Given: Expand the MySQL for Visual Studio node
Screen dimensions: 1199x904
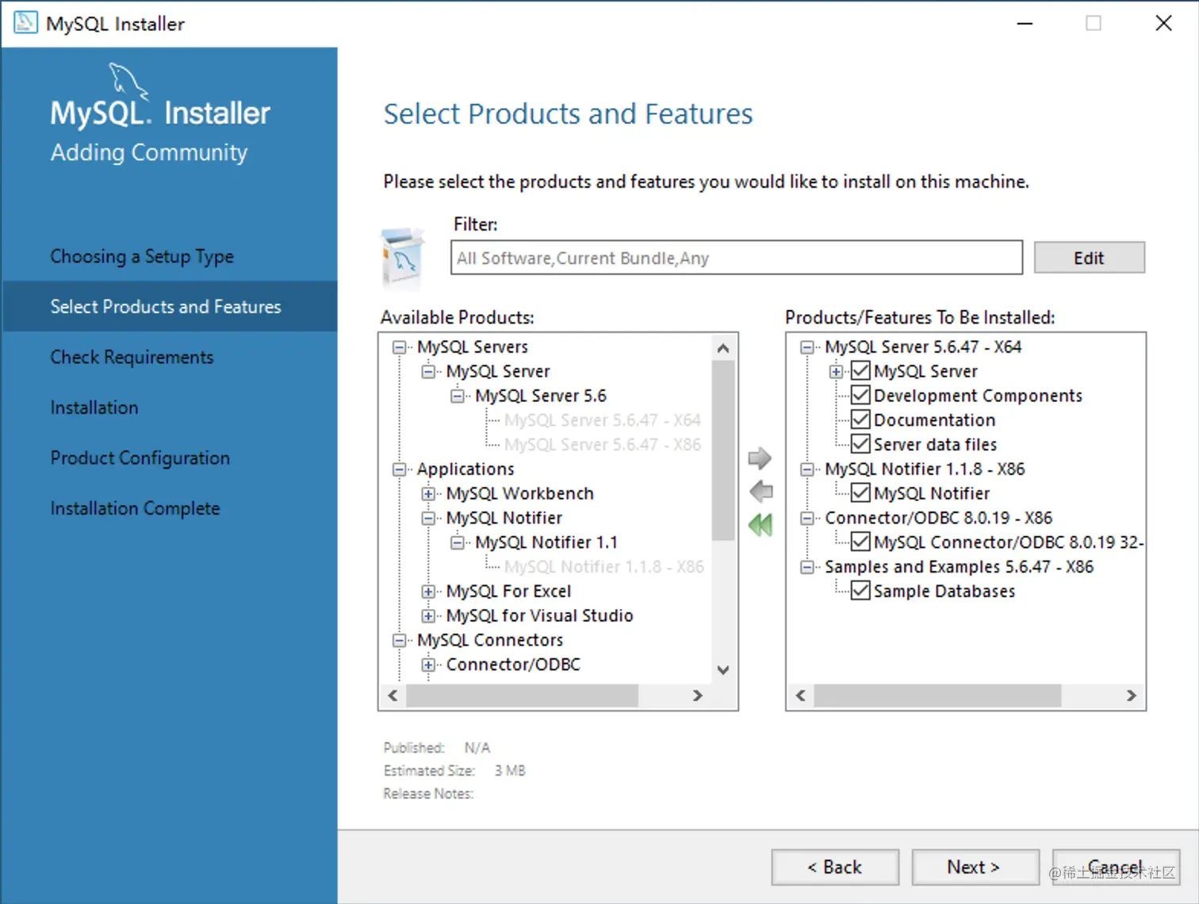Looking at the screenshot, I should coord(428,616).
